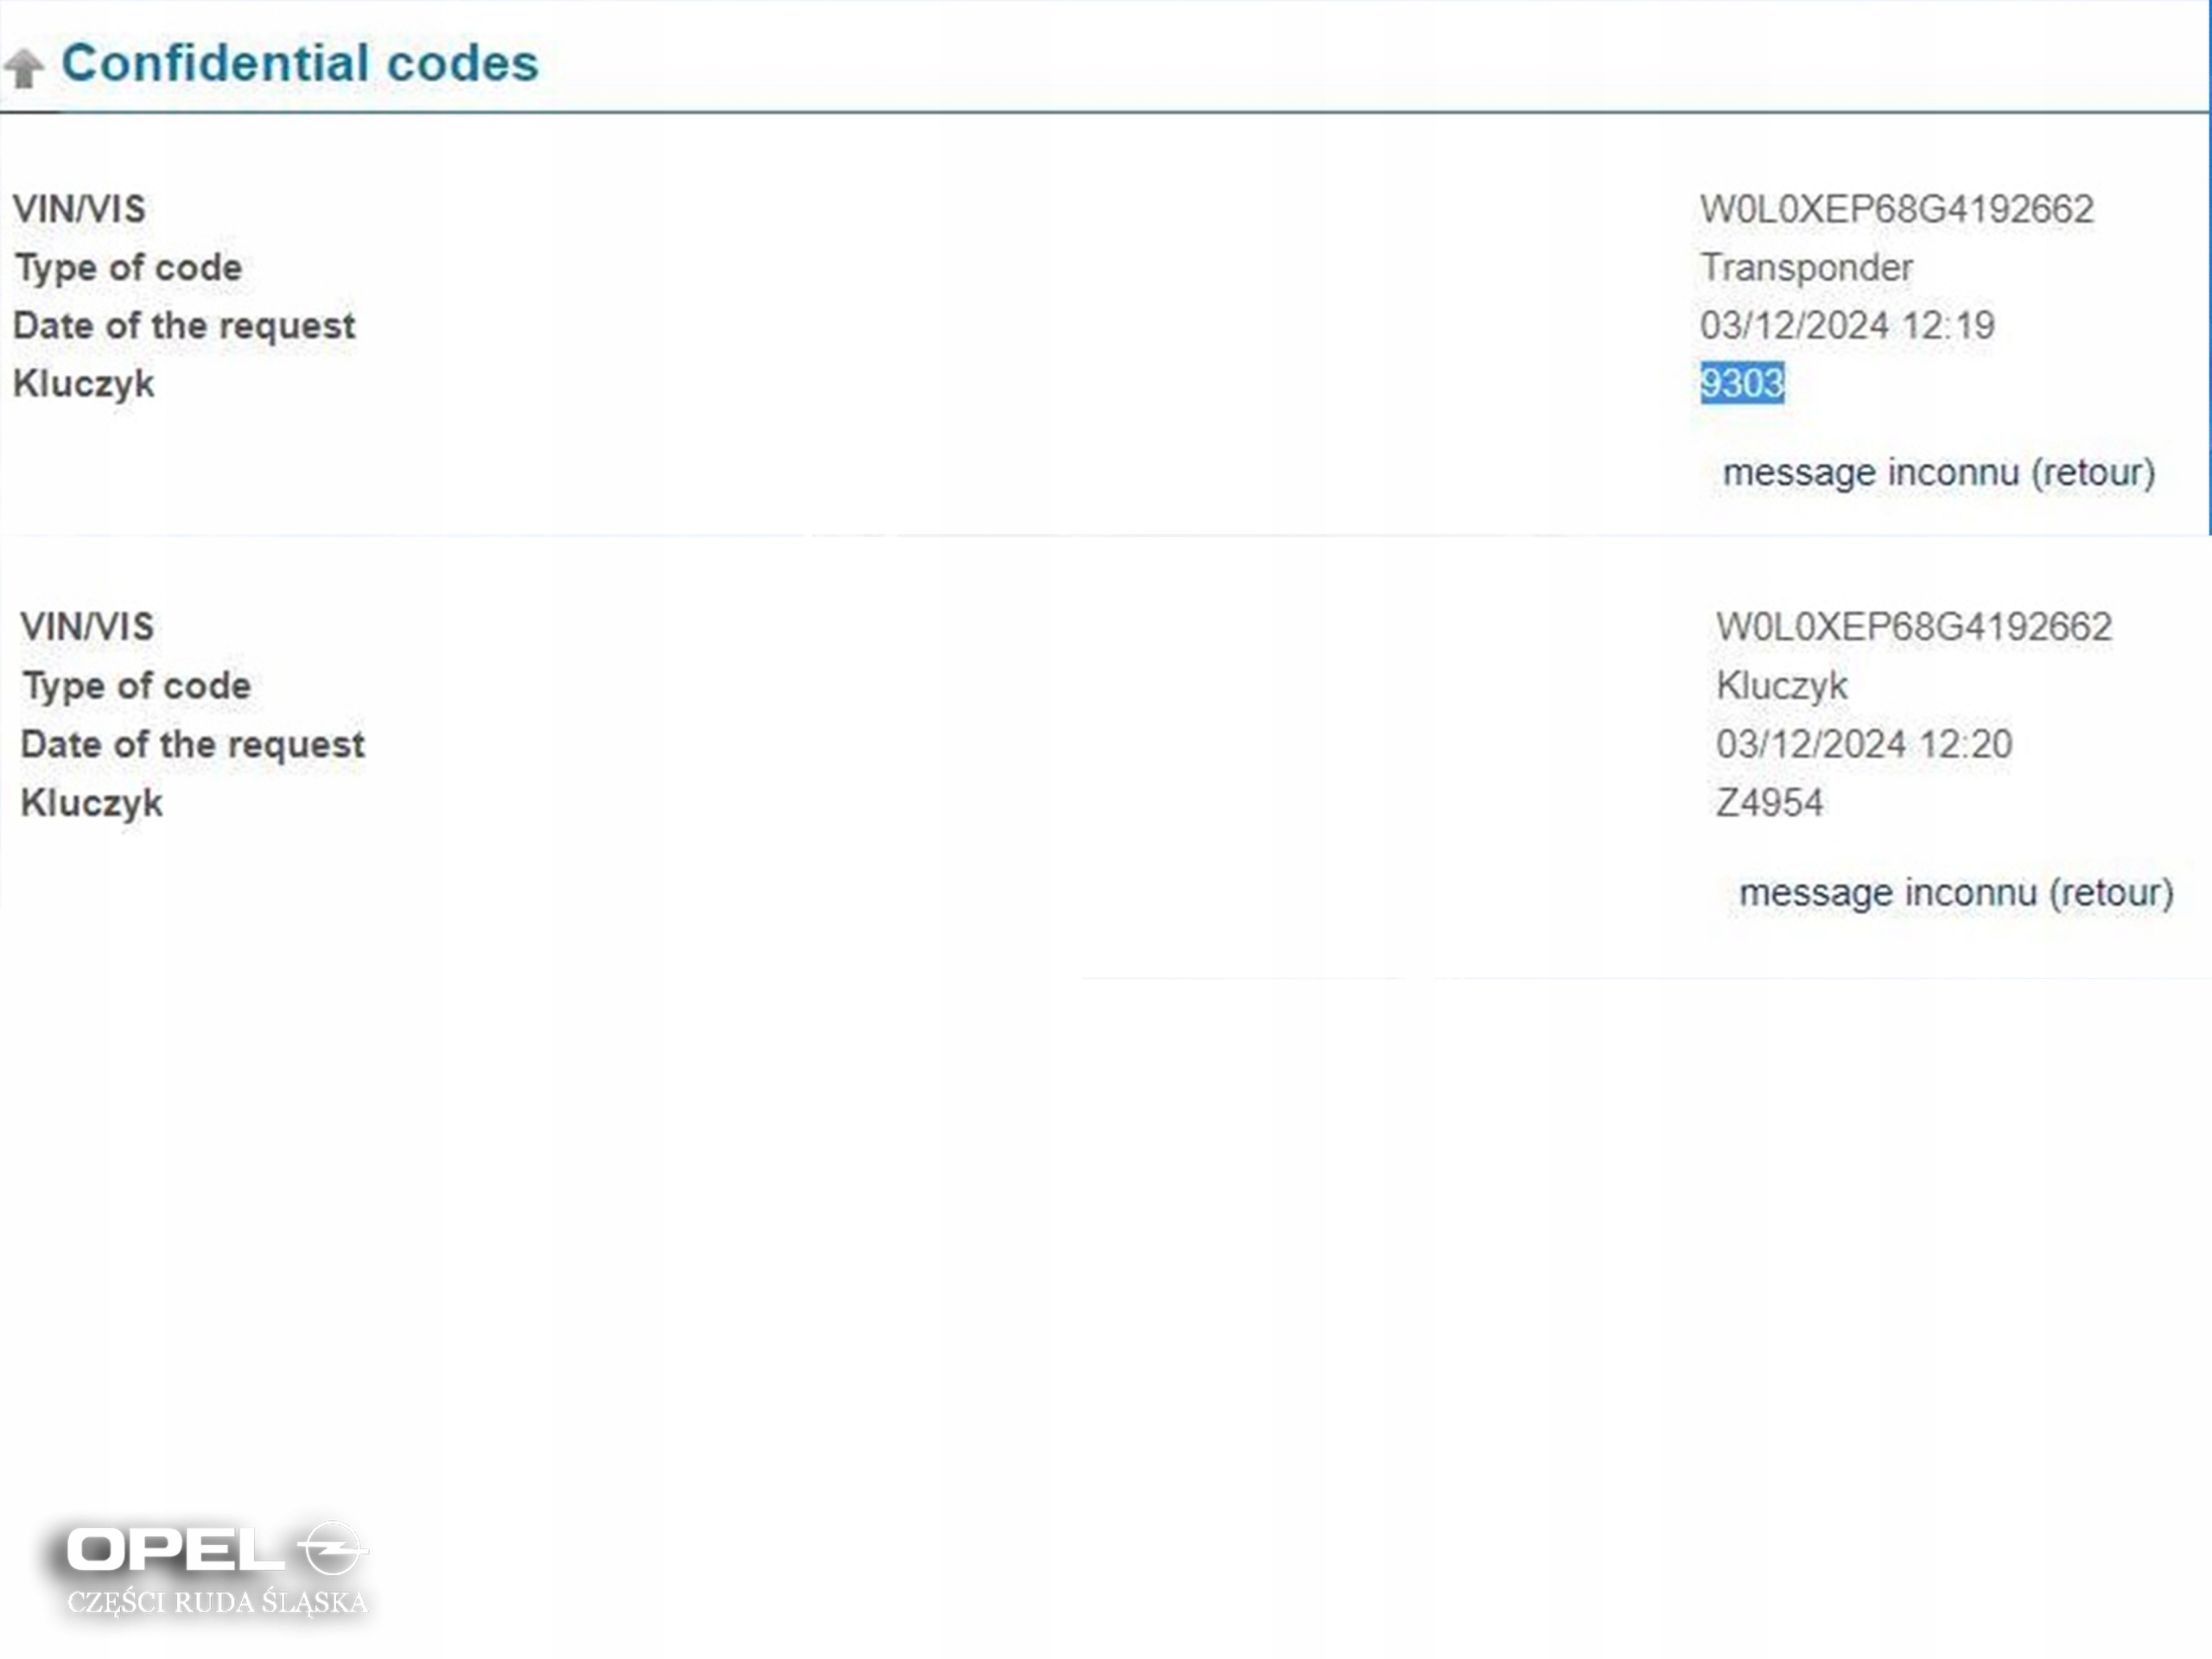
Task: Click the 03/12/2024 12:20 request date
Action: pos(1863,744)
